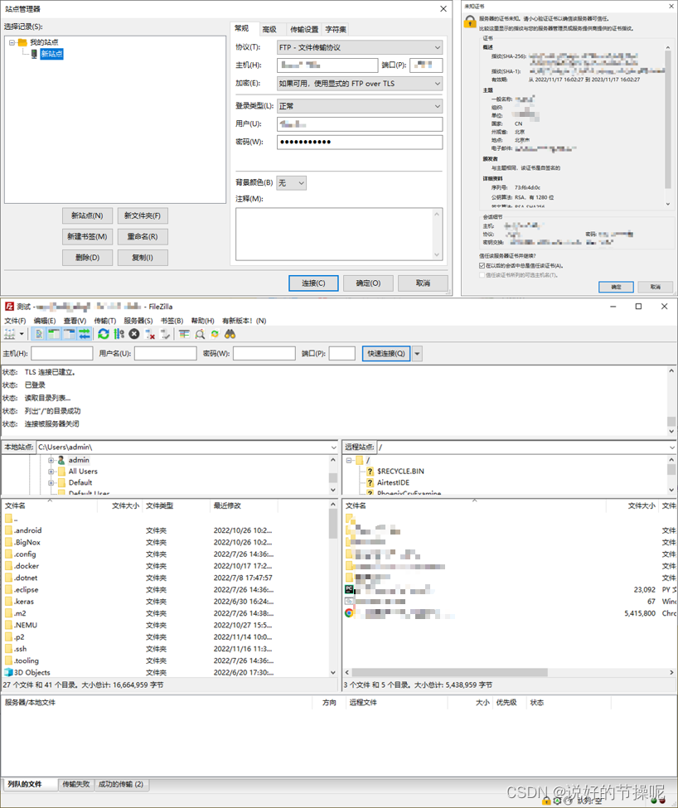The width and height of the screenshot is (678, 808).
Task: Click the 重命名(R) button
Action: [143, 237]
